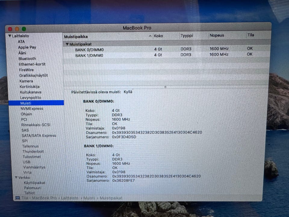289x217 pixels.
Task: Select NVMExpress in the sidebar
Action: point(32,108)
